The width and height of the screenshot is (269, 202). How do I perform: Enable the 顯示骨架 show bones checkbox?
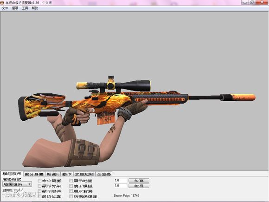pyautogui.click(x=39, y=186)
